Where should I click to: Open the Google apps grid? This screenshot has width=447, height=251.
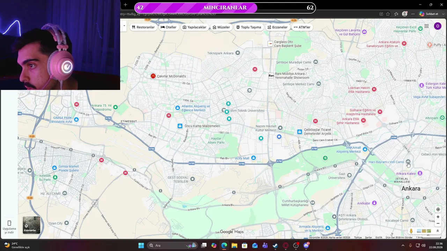coord(426,26)
